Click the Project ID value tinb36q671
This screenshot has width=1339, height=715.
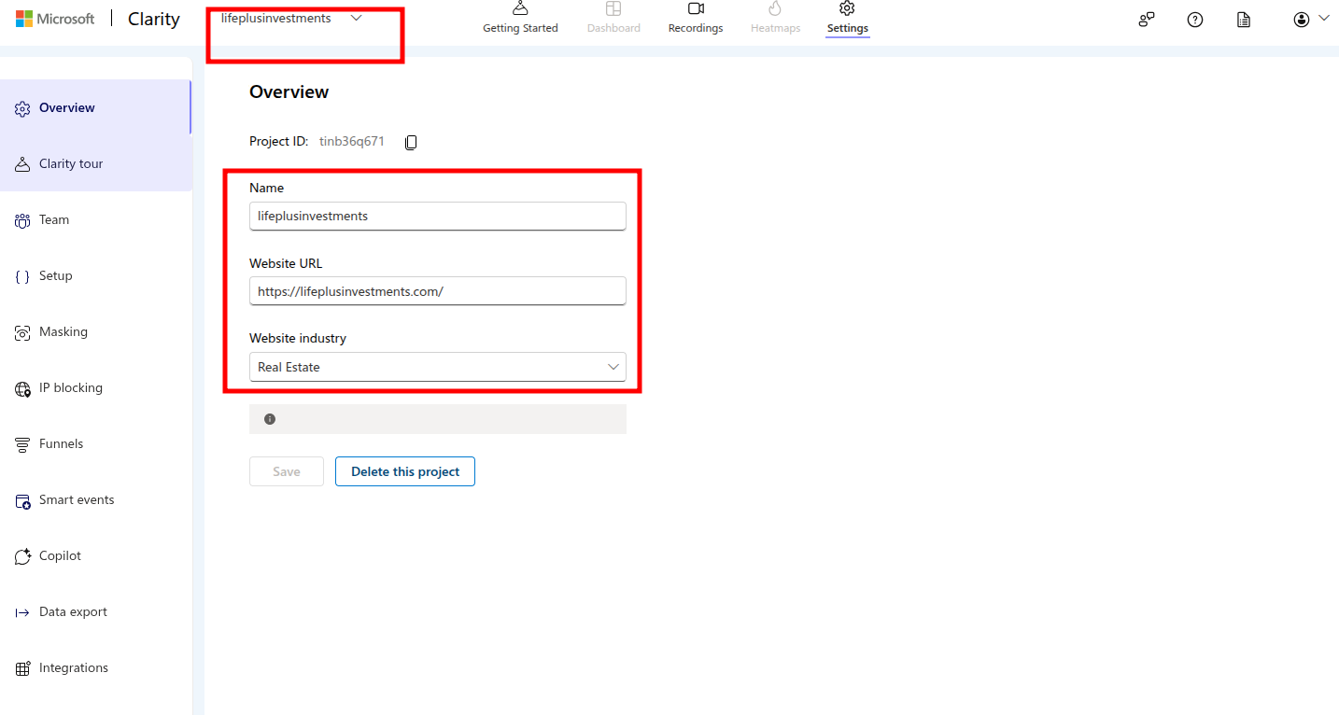coord(352,142)
